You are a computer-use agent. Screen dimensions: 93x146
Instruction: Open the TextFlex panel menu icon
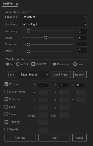tap(17, 4)
